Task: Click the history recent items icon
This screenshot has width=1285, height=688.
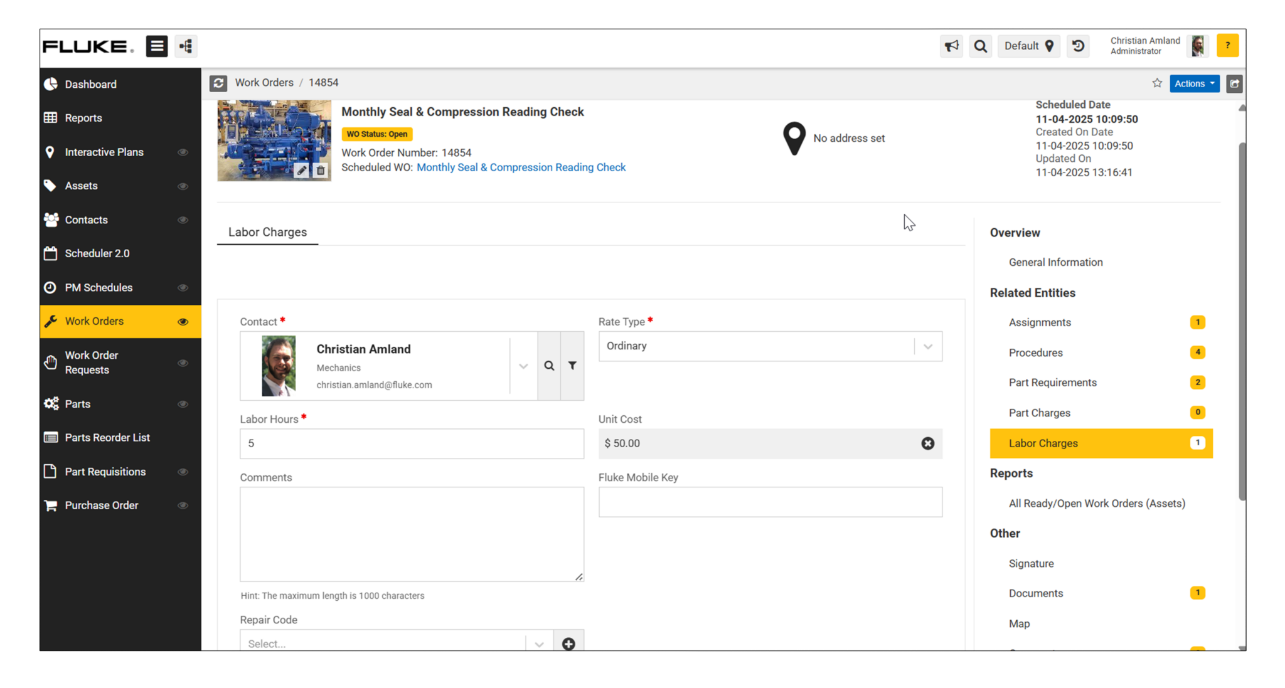Action: tap(1078, 46)
